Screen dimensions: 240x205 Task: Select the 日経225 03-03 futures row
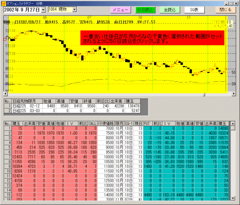[x=72, y=111]
